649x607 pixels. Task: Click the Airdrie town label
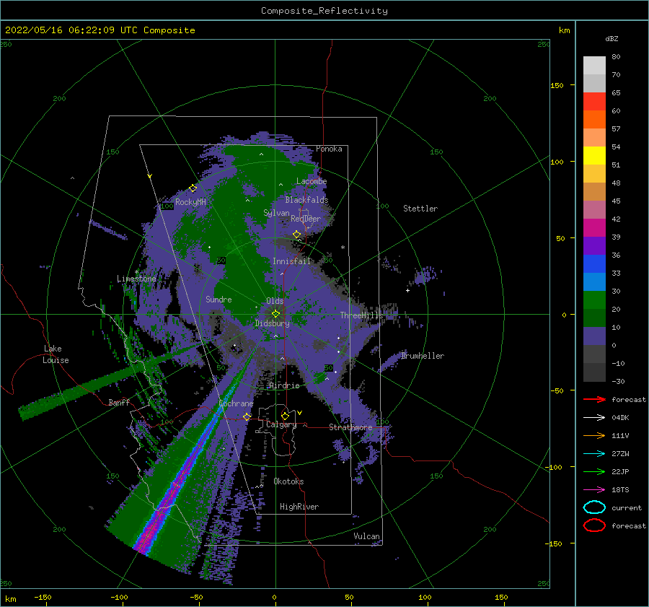[284, 385]
